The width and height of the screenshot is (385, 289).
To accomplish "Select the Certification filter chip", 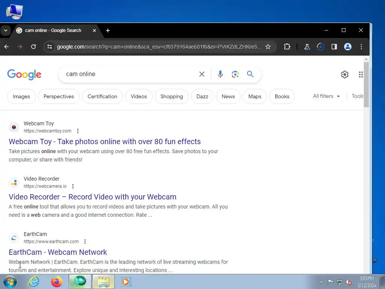I will 102,96.
